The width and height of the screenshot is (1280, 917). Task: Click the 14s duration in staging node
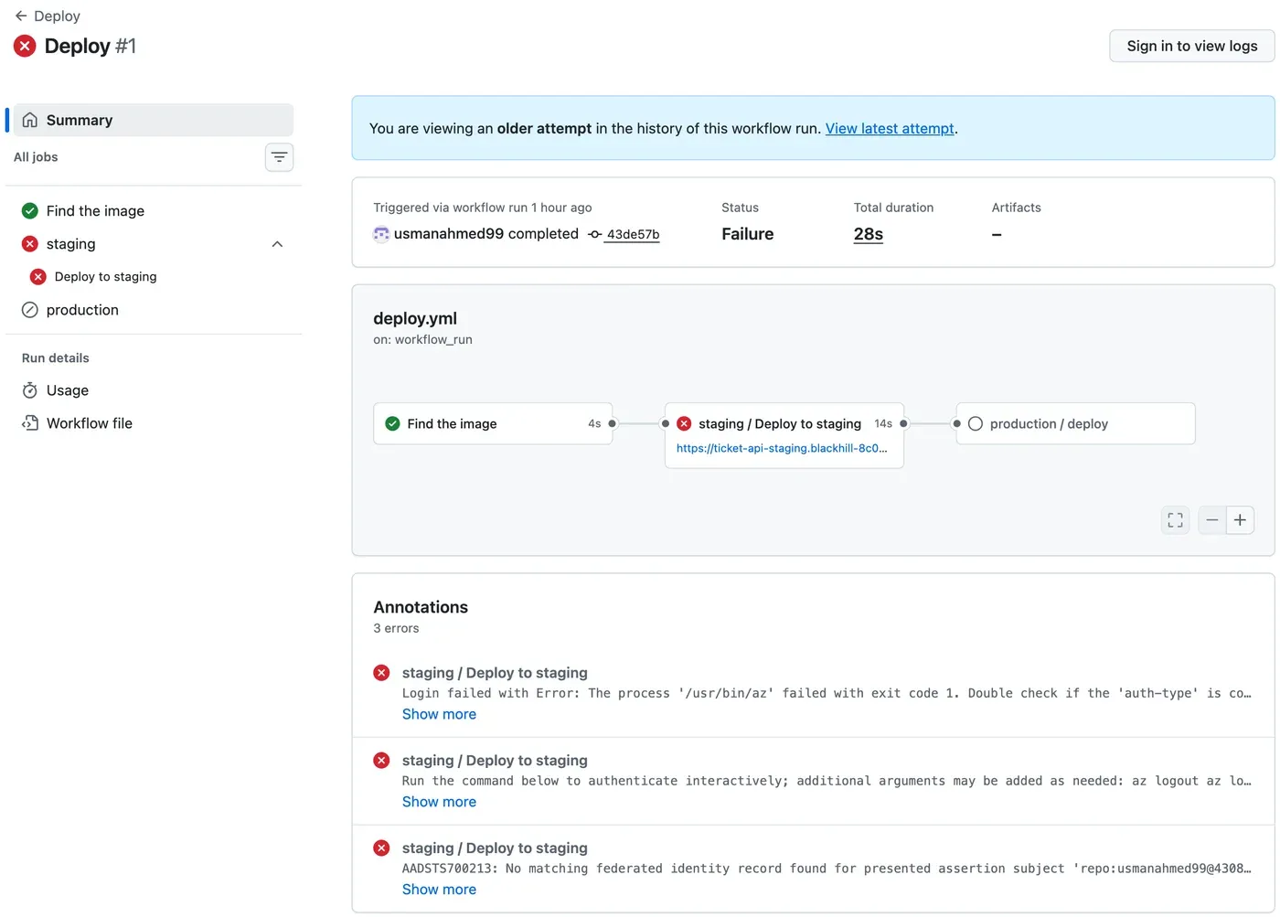click(x=883, y=423)
